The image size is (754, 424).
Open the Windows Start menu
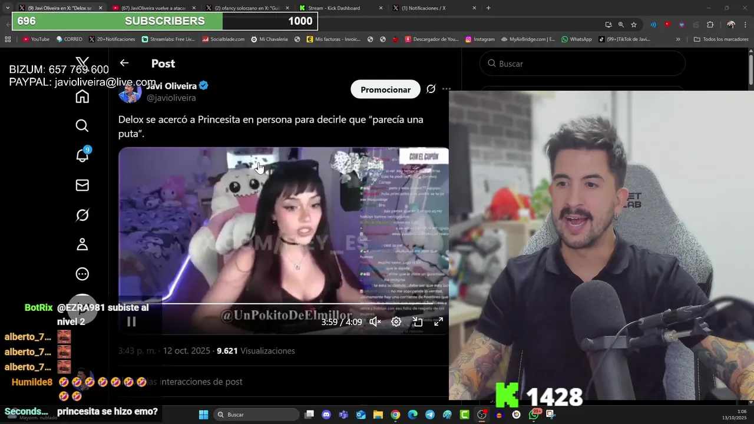[x=203, y=415]
